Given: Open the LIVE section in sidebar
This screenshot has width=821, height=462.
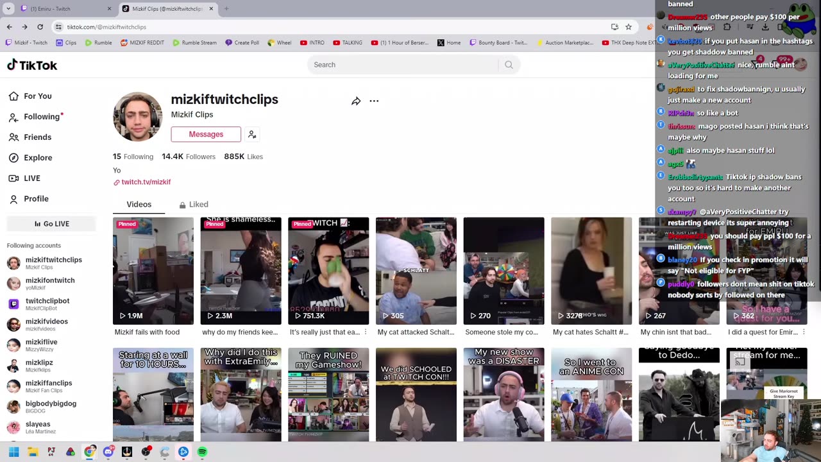Looking at the screenshot, I should tap(24, 178).
